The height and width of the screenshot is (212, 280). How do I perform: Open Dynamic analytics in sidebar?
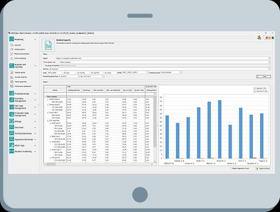pyautogui.click(x=21, y=77)
